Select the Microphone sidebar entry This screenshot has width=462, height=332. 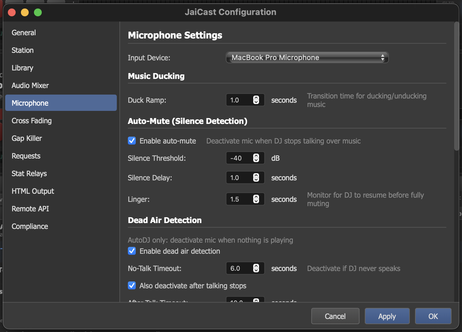61,103
